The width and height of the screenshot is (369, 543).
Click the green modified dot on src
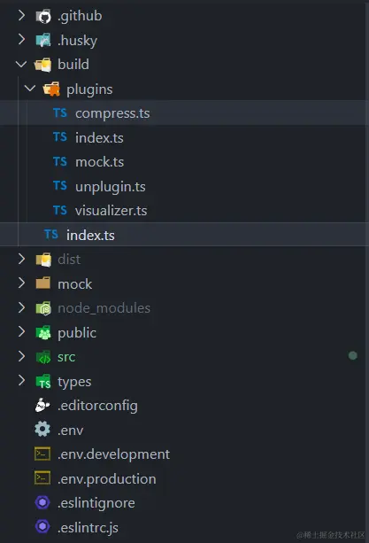click(x=353, y=355)
